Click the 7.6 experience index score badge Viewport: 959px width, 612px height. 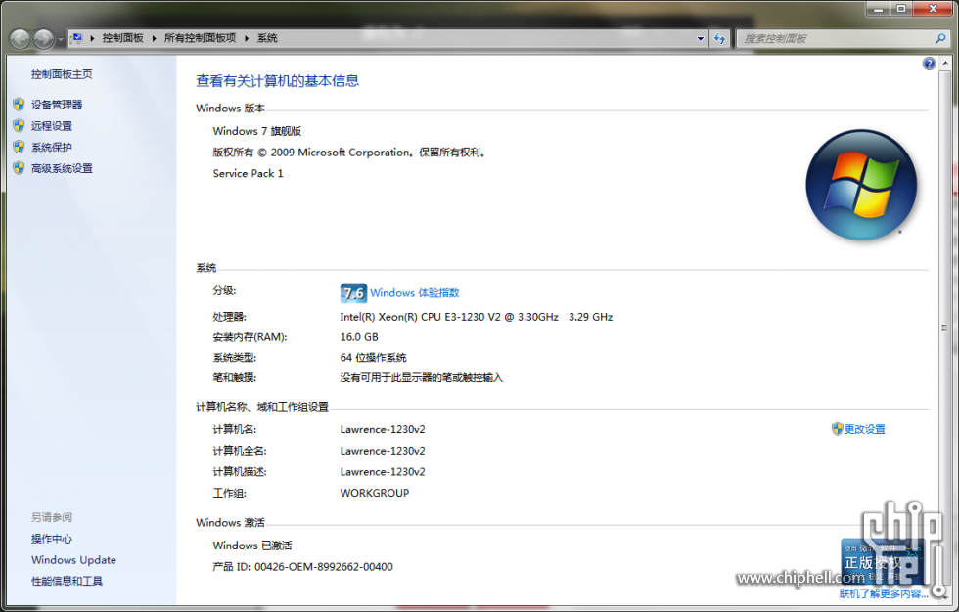coord(353,293)
